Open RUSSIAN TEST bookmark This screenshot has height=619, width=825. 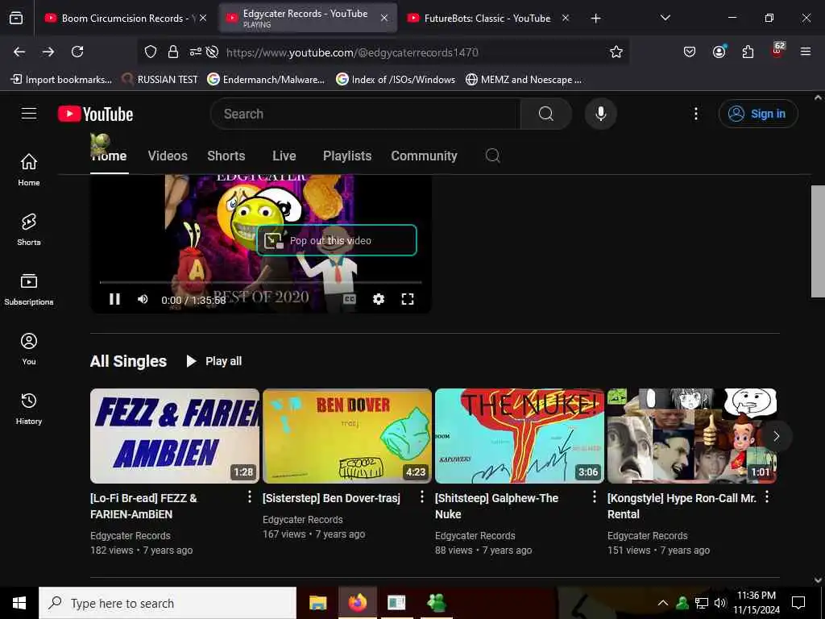[160, 80]
